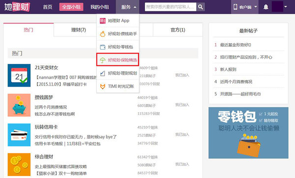Open the 信用卡羊毛情报 平安红包 post
The image size is (295, 178).
(67, 144)
